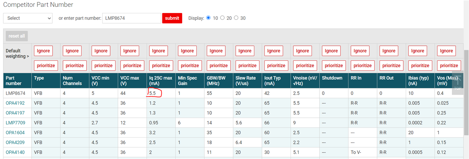Image resolution: width=469 pixels, height=159 pixels.
Task: Click the red submit button
Action: 172,18
